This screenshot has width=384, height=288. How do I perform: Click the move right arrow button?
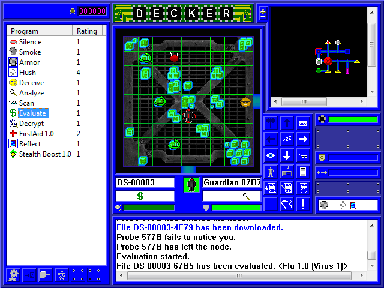coord(303,139)
